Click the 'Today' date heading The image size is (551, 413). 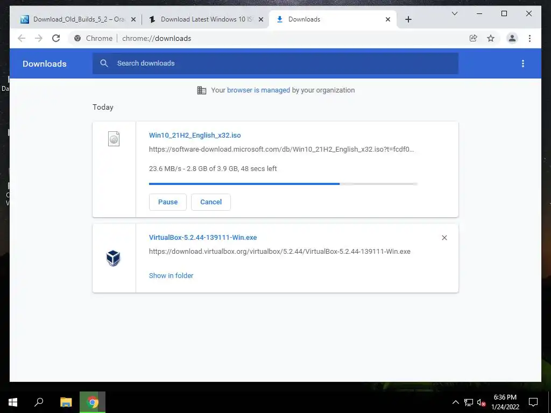click(103, 107)
